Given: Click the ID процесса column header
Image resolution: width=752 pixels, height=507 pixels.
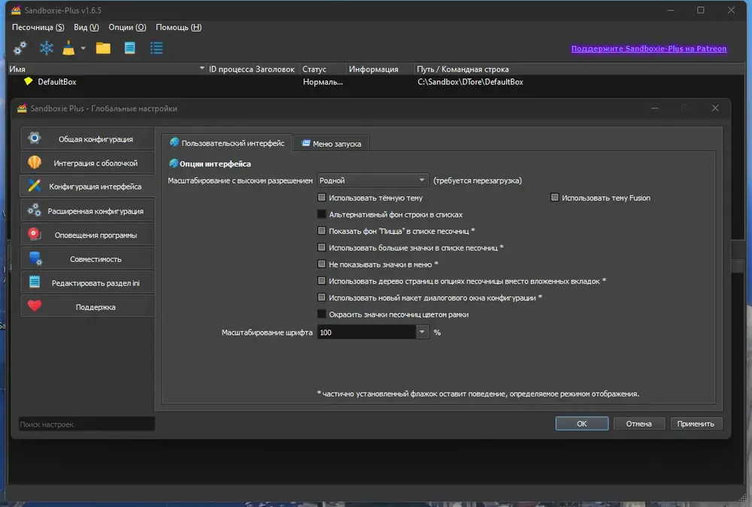Looking at the screenshot, I should [x=230, y=69].
